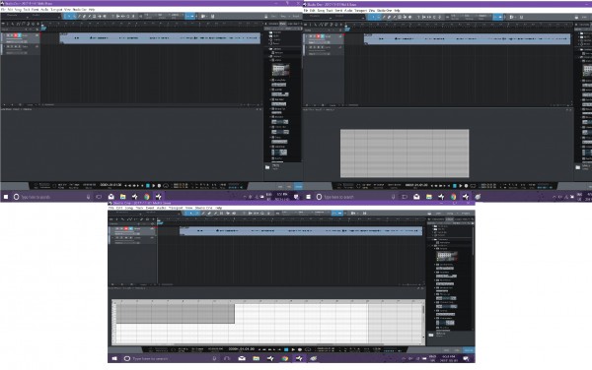Open Chrome from the bottom window's taskbar
Image resolution: width=592 pixels, height=370 pixels.
[x=284, y=358]
